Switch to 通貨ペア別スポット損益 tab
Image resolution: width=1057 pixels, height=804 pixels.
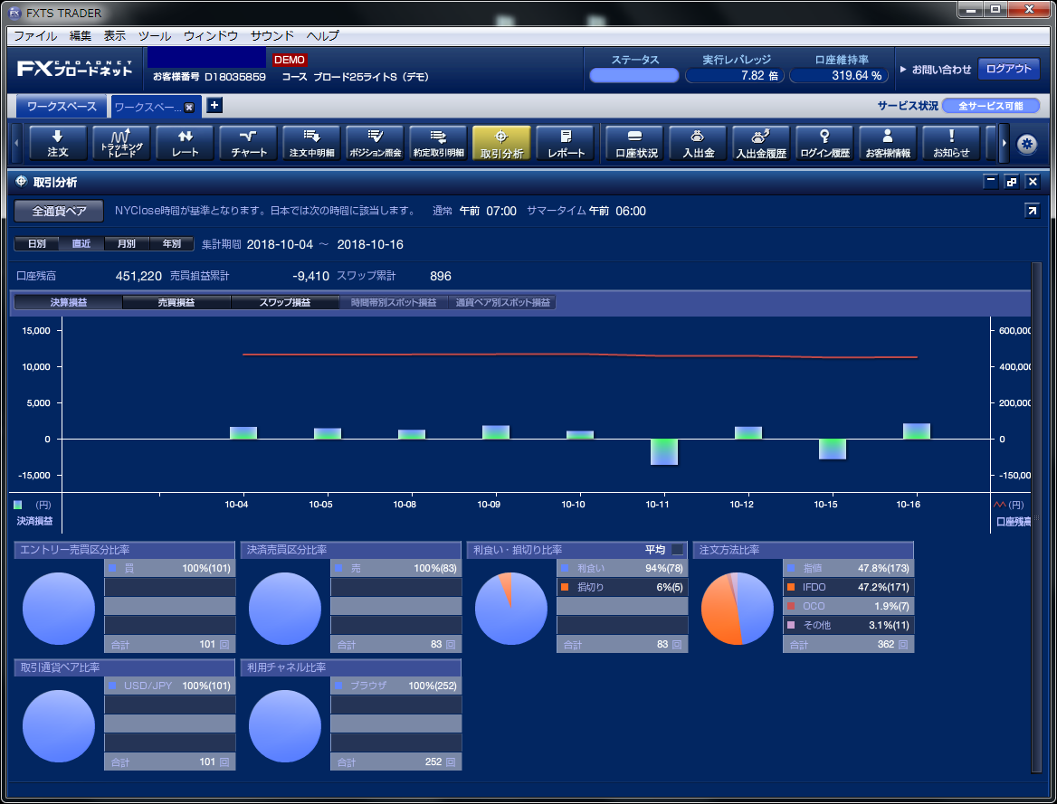(x=502, y=303)
